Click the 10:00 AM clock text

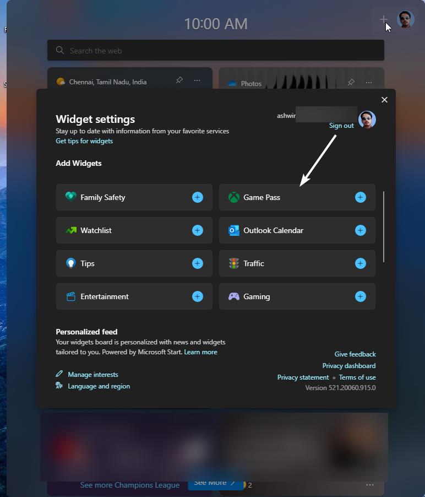pyautogui.click(x=216, y=24)
